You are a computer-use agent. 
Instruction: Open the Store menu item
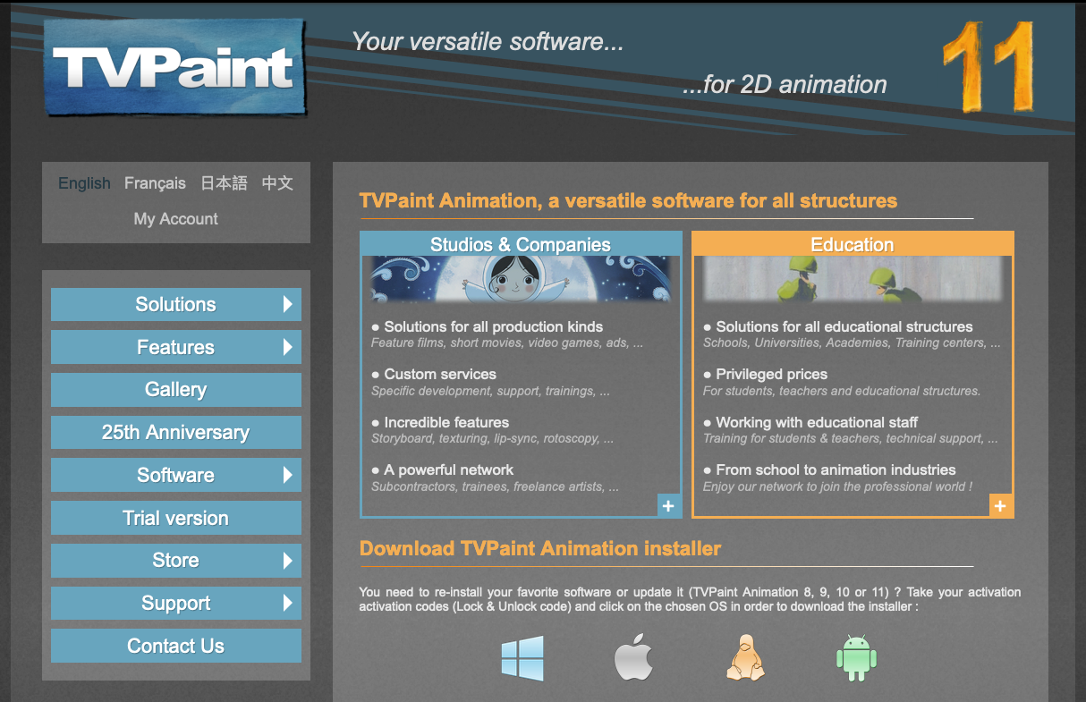(x=176, y=561)
